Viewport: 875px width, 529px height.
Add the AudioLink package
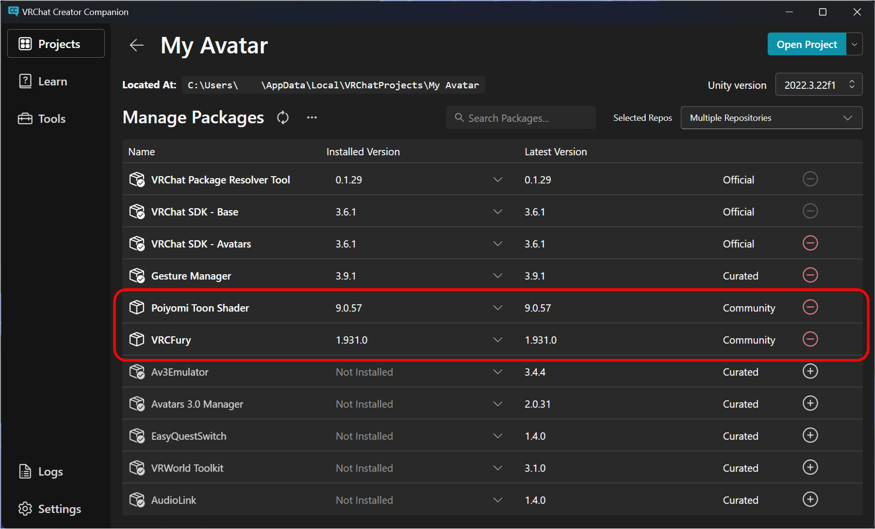click(810, 499)
